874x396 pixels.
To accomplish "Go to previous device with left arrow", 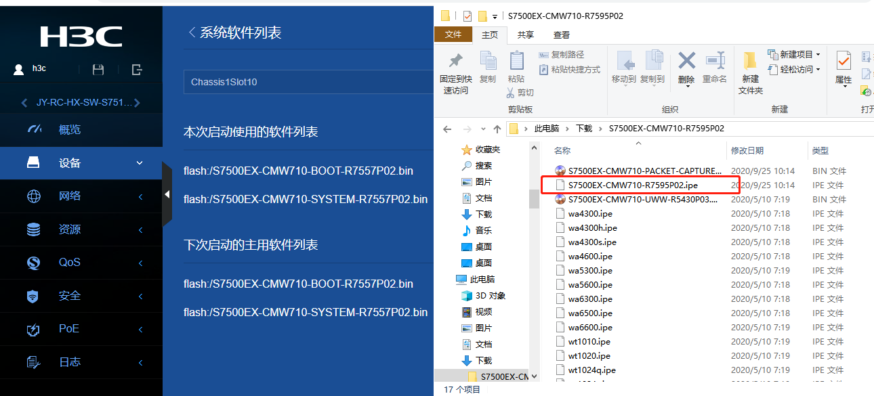I will click(x=24, y=103).
